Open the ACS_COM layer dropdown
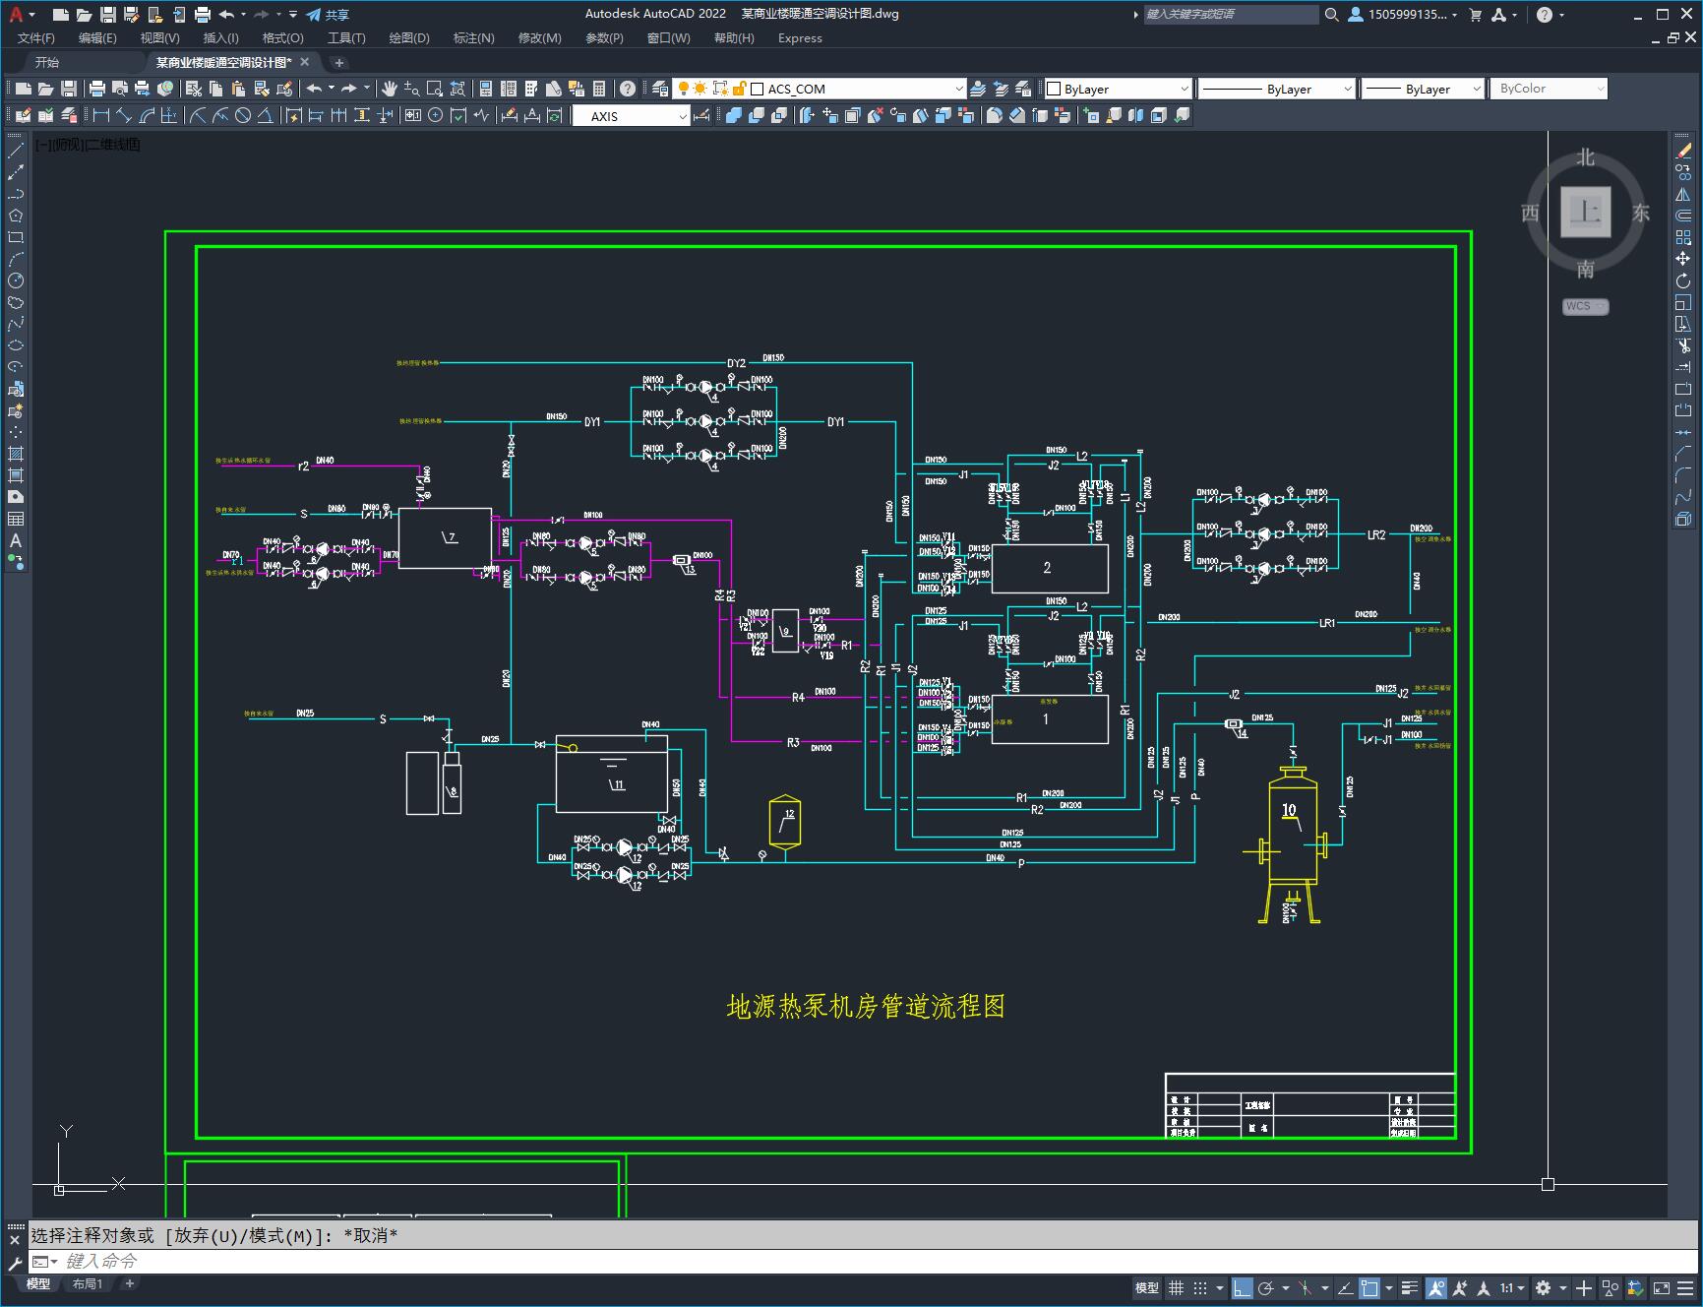Screen dimensions: 1703x1307 (959, 89)
